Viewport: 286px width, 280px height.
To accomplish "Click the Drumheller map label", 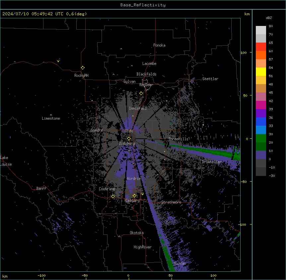I will click(x=212, y=162).
